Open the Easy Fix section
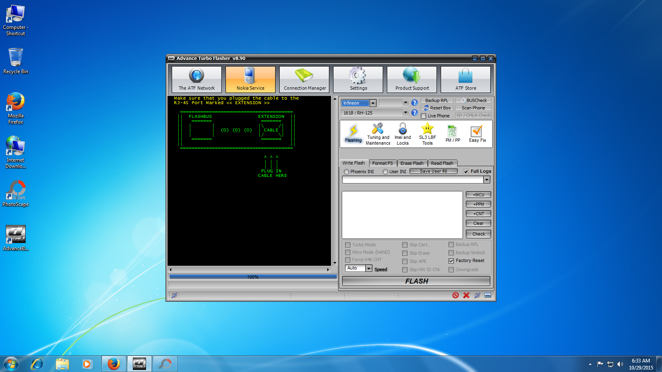This screenshot has height=372, width=662. 477,134
